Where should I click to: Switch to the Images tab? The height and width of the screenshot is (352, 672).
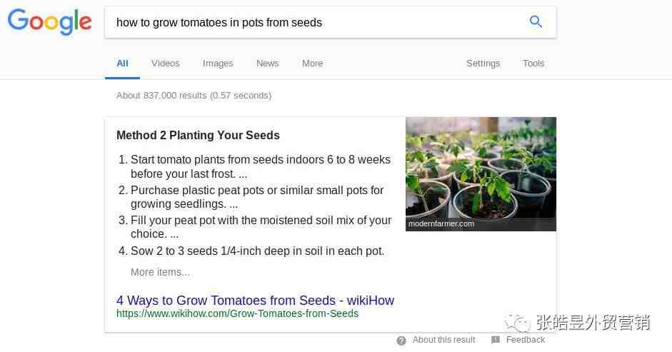click(x=218, y=64)
